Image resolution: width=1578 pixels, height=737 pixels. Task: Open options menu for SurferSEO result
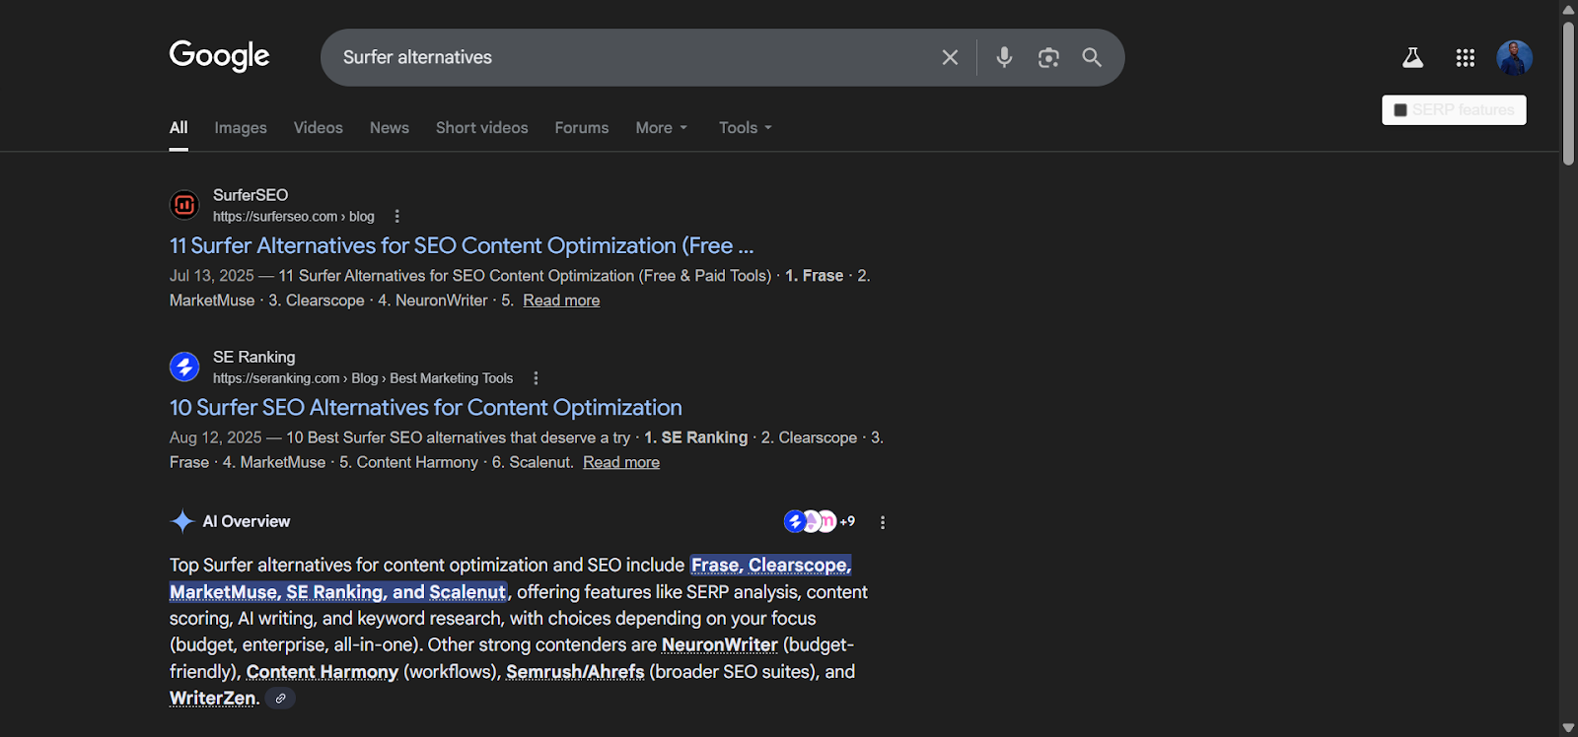397,217
